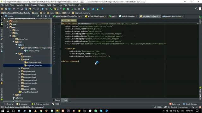
Task: Click the Copy icon in toolbar
Action: [x=26, y=9]
